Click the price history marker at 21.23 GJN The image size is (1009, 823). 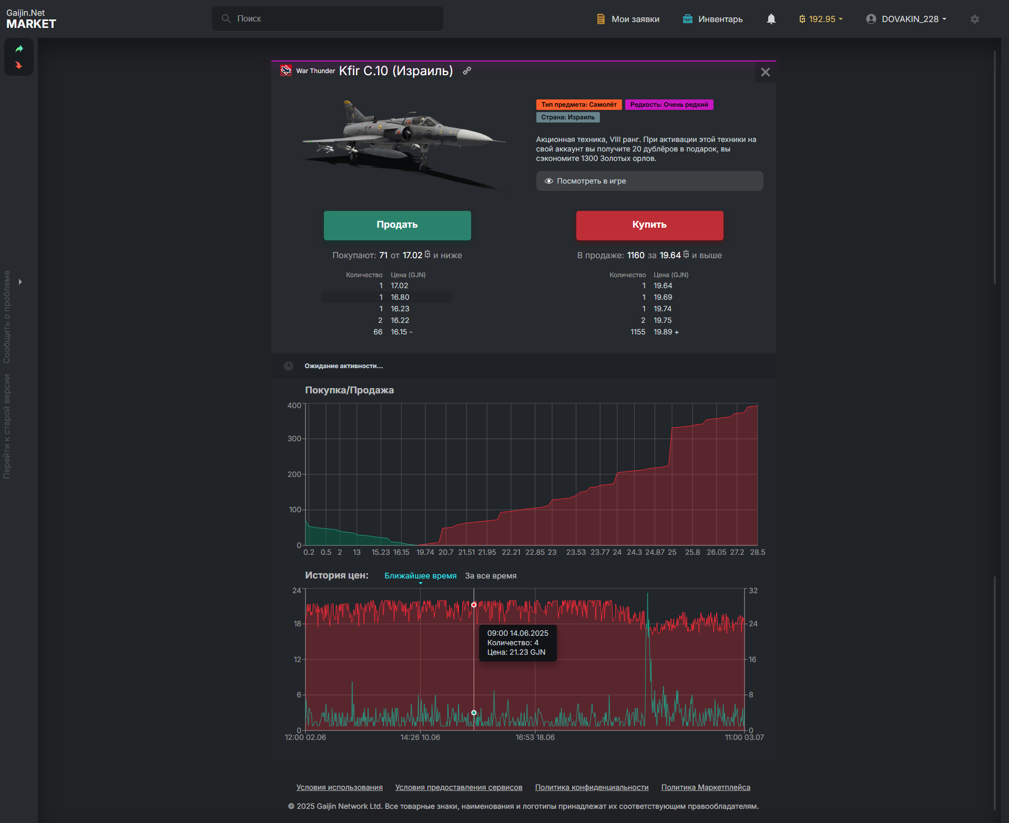click(x=474, y=605)
